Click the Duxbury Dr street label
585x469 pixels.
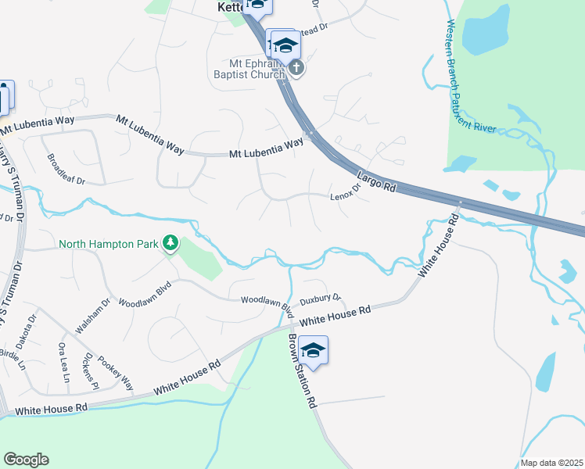[x=321, y=299]
